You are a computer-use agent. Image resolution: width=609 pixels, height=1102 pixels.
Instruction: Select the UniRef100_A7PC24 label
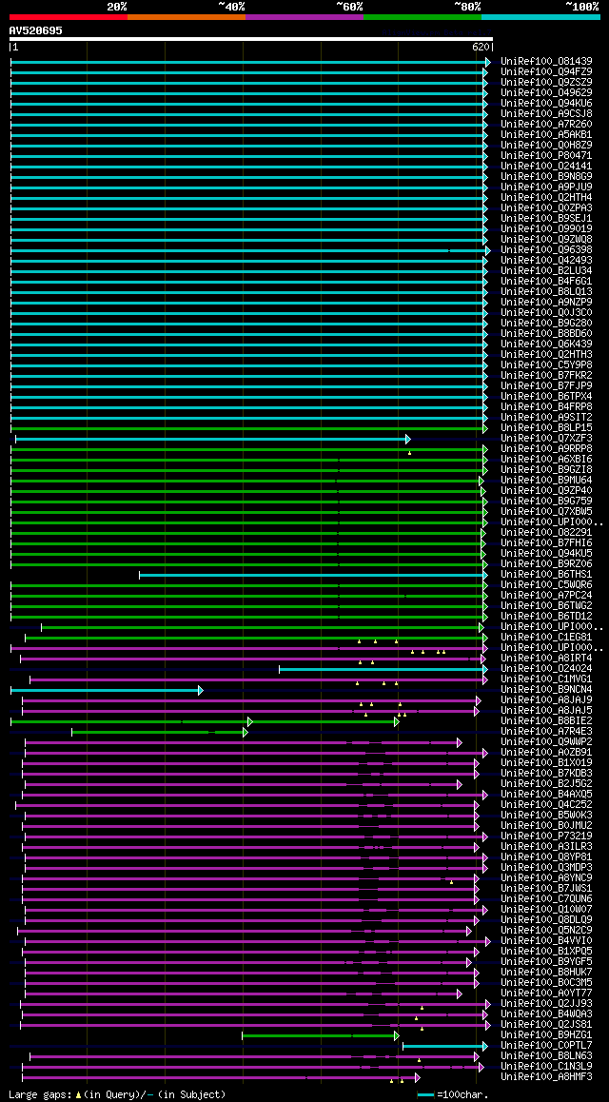point(546,596)
